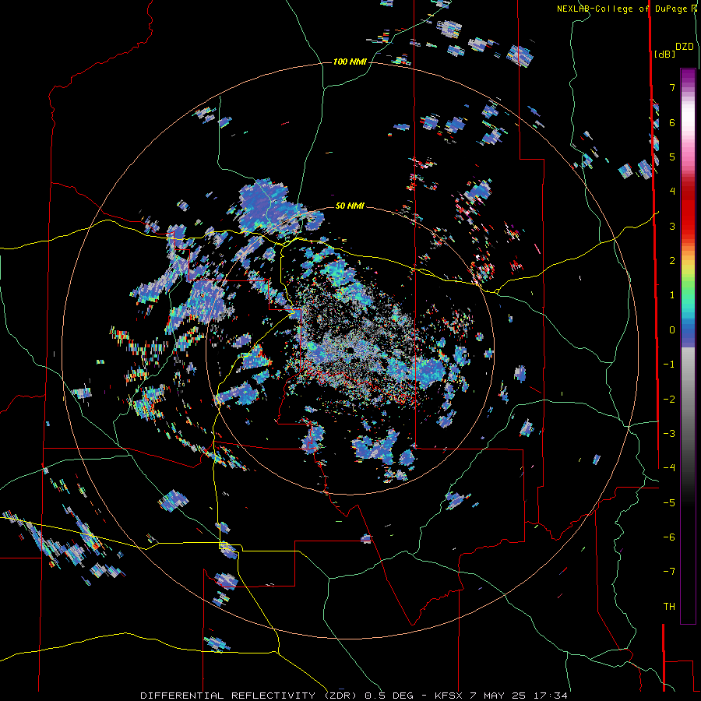Select the -6 value on the legend
The height and width of the screenshot is (701, 701).
click(669, 537)
